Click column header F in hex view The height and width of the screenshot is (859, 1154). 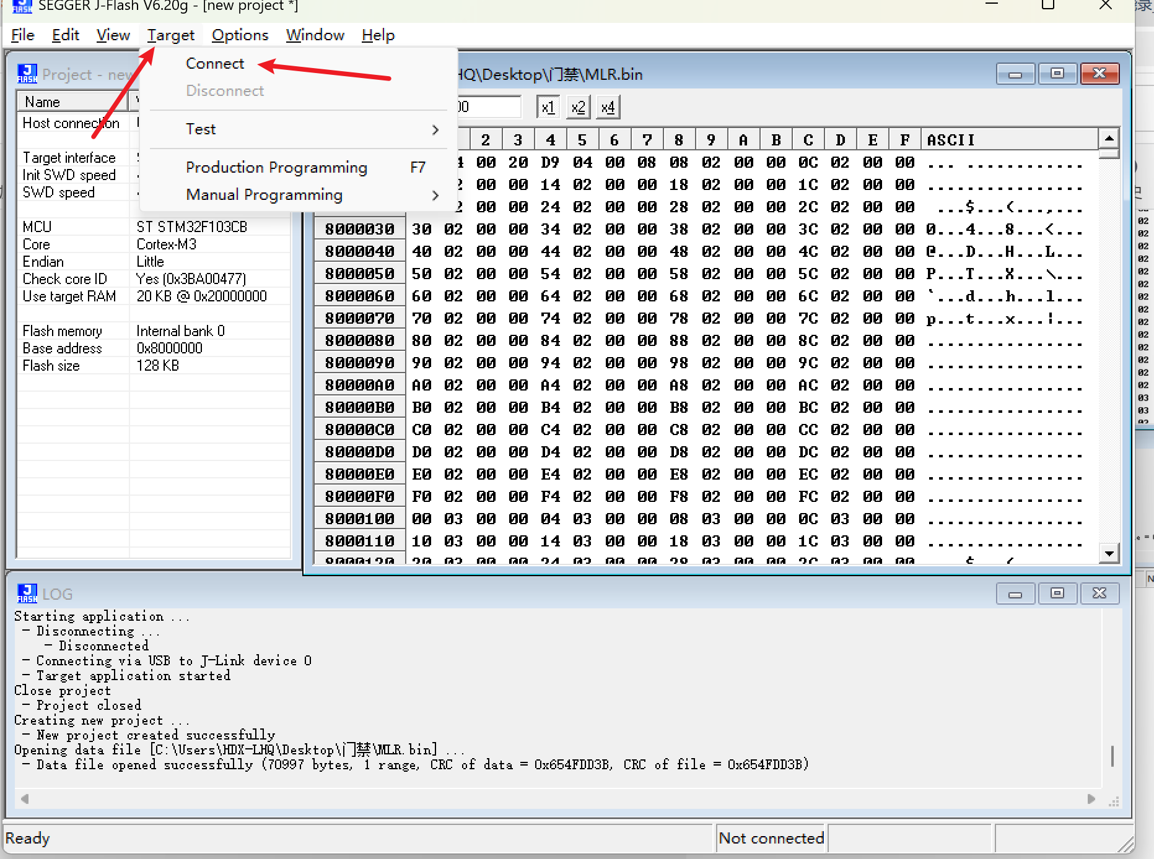coord(905,140)
